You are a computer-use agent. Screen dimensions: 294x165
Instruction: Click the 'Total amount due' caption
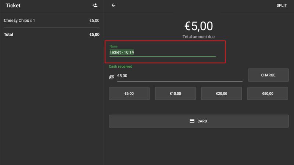(198, 37)
